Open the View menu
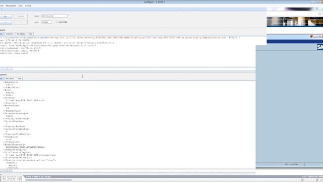Screen dimensions: 323x182 (x=20, y=6)
